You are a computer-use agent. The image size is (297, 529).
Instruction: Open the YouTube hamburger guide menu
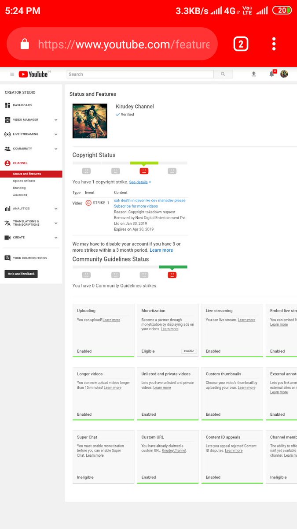pyautogui.click(x=12, y=75)
